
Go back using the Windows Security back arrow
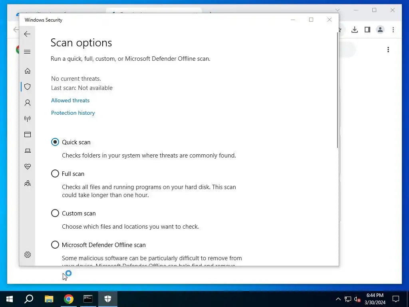pyautogui.click(x=27, y=34)
